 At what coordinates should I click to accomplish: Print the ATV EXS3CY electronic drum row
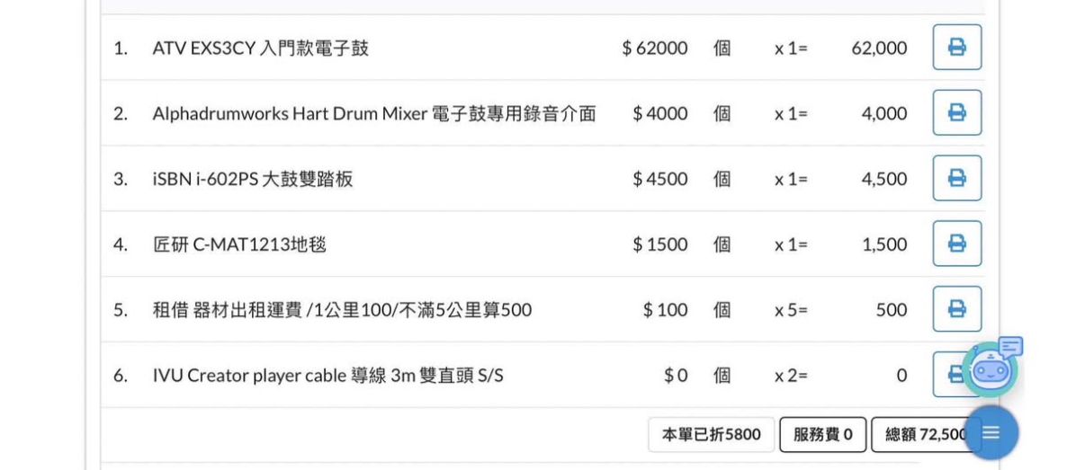point(956,48)
